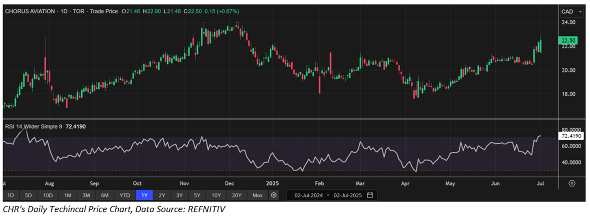
Task: Switch to the 3Y range
Action: coord(180,195)
